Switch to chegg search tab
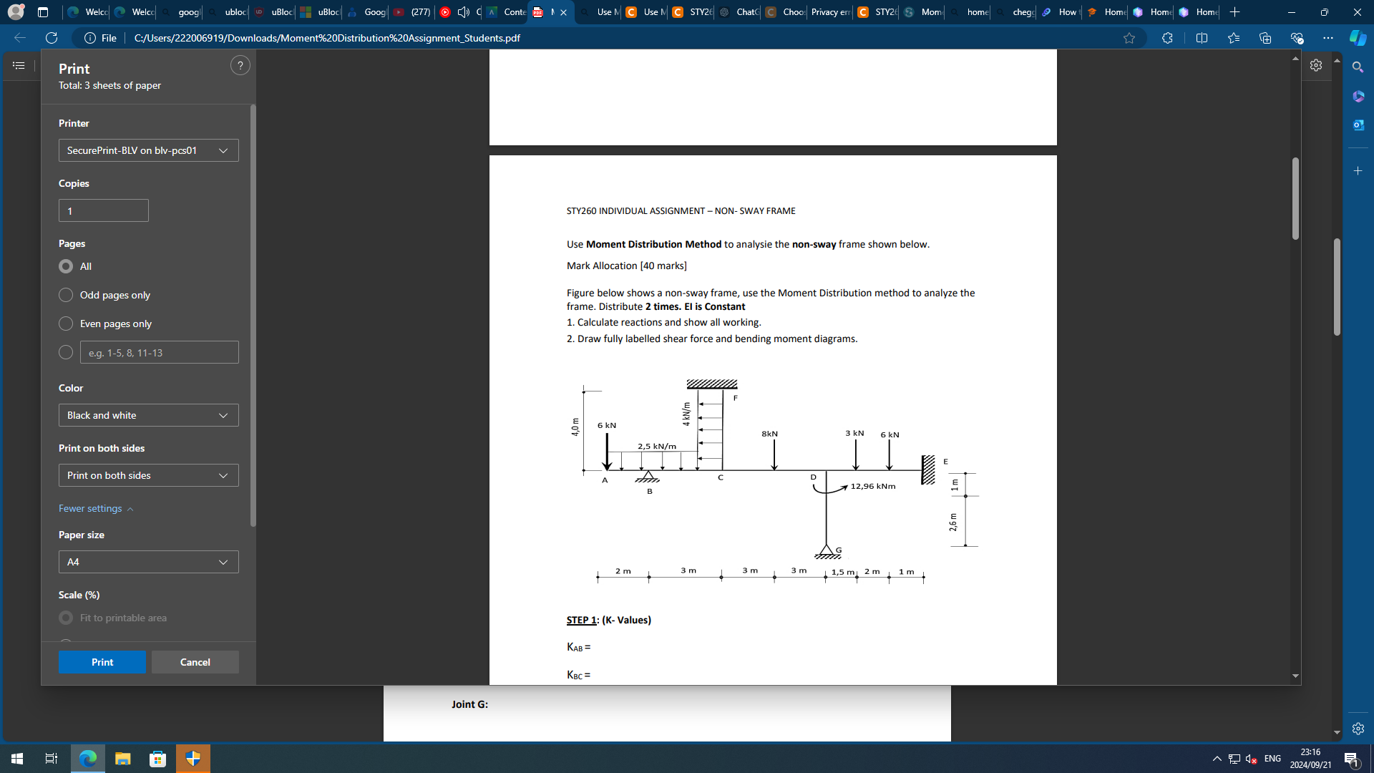Screen dimensions: 1374x773 pyautogui.click(x=1015, y=12)
